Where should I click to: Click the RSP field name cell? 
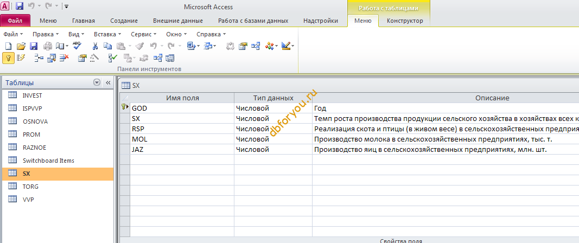coord(182,129)
